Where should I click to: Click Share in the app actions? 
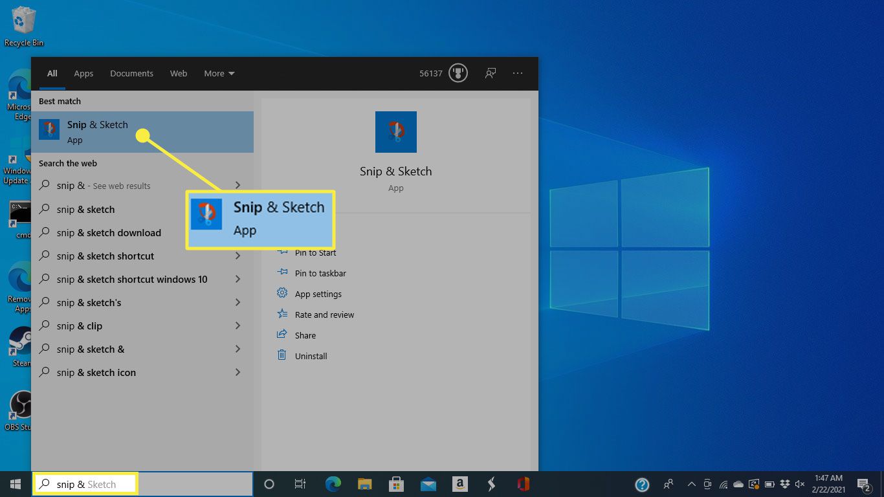tap(305, 335)
